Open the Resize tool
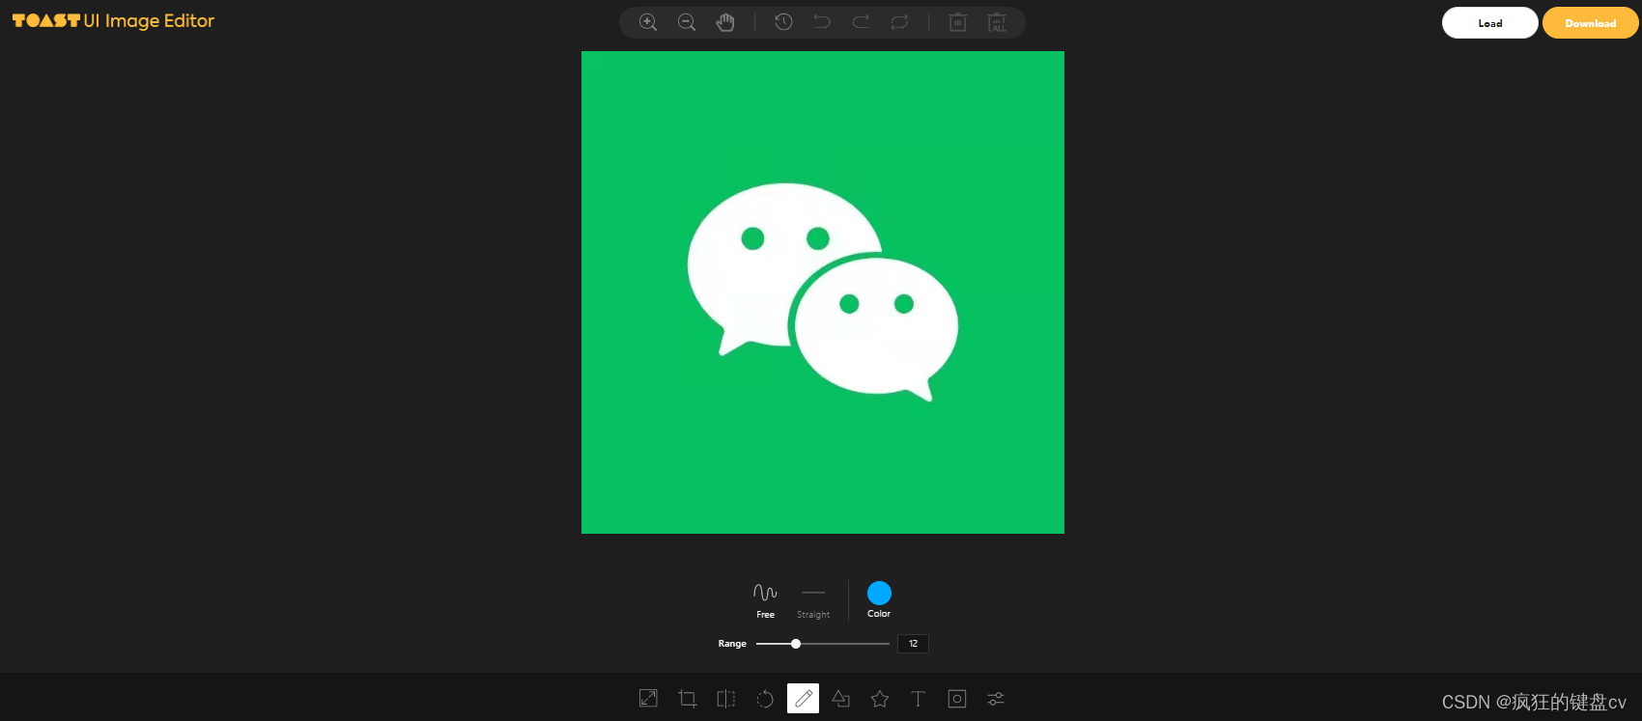Screen dimensions: 1642x721 (648, 698)
